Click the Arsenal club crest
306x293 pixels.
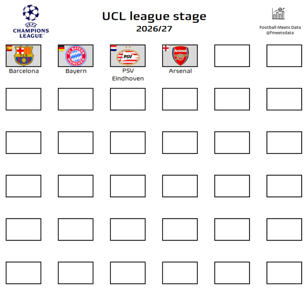tap(180, 56)
